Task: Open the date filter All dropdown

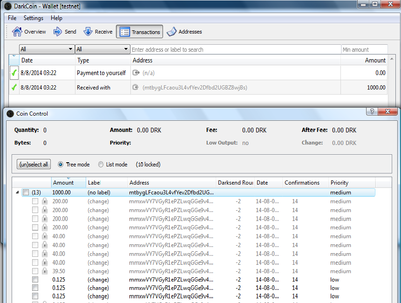Action: (47, 49)
